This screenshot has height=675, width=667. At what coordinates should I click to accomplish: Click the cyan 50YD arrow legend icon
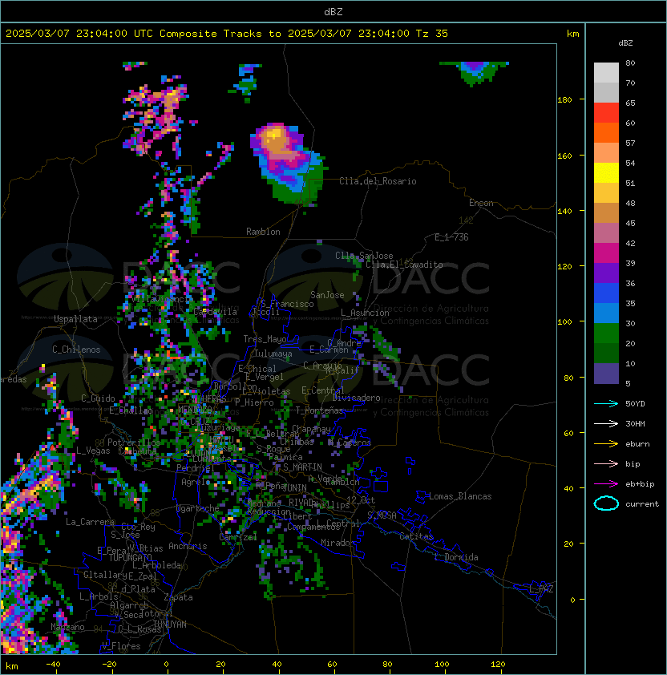(x=606, y=404)
